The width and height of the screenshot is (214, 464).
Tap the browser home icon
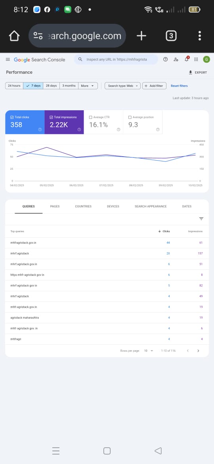tap(14, 36)
